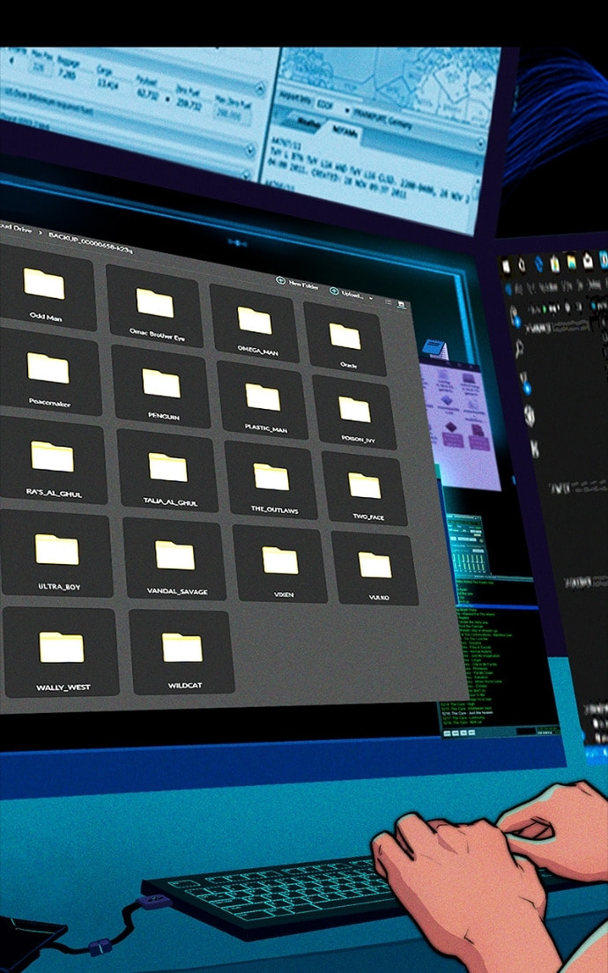This screenshot has height=973, width=608.
Task: Open the Omac Brother Eye folder
Action: tap(156, 305)
